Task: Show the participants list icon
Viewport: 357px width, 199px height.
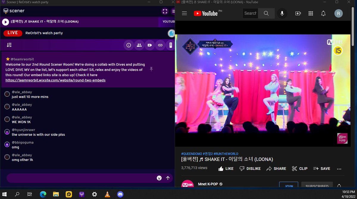Action: [139, 45]
